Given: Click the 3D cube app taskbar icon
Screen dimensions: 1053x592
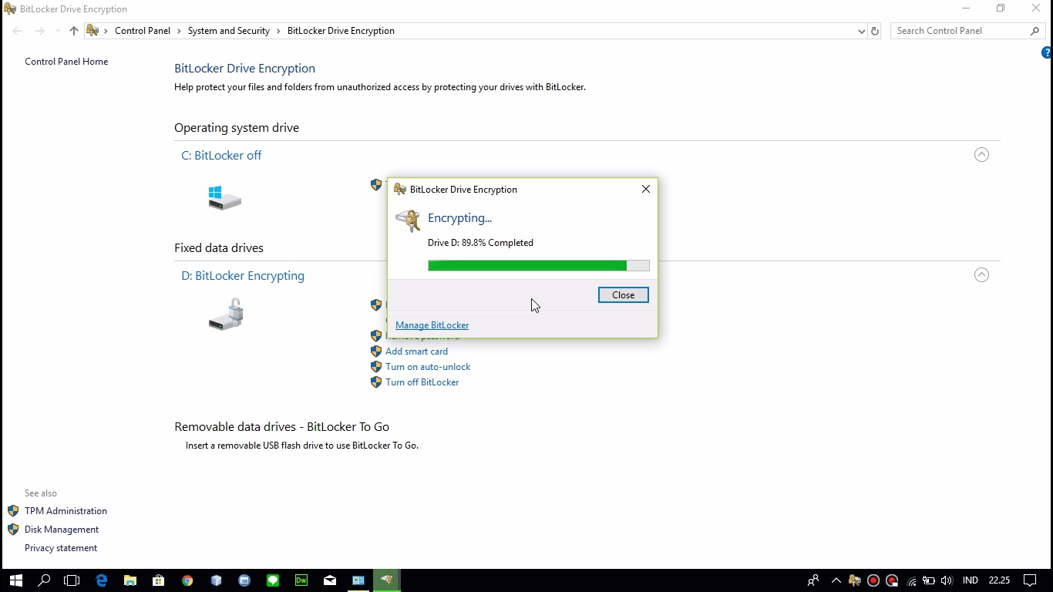Looking at the screenshot, I should click(216, 580).
